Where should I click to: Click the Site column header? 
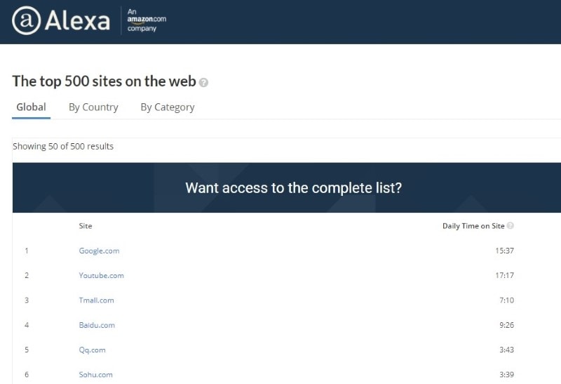[x=86, y=226]
